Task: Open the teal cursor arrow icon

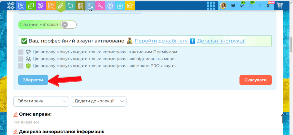Action: point(70,6)
